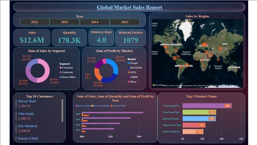Click the Canon imageCL... product bar
Image resolution: width=257 pixels, height=145 pixels.
click(x=207, y=106)
